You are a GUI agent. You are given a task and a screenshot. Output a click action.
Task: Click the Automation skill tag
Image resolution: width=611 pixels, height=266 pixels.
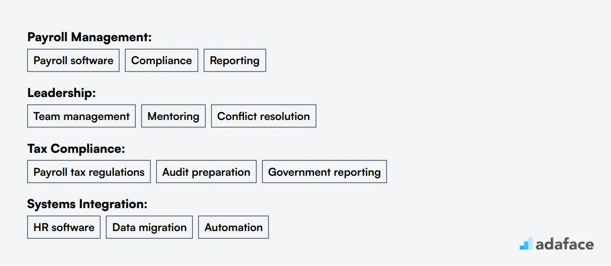(x=233, y=227)
